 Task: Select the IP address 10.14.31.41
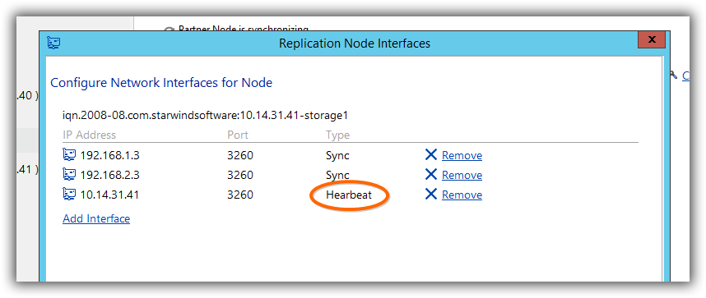tap(109, 195)
